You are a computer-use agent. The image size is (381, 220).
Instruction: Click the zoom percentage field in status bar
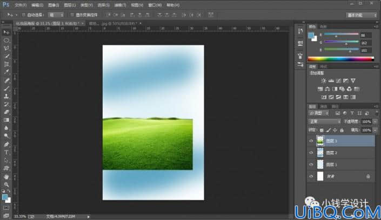(x=20, y=216)
